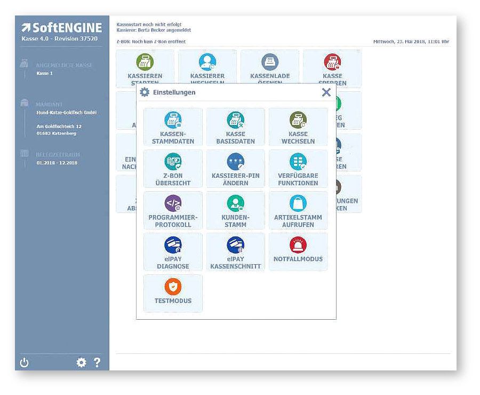Viewport: 480px width, 395px height.
Task: Click 'Kassenstart noch nicht erfolgt' status text
Action: point(149,24)
